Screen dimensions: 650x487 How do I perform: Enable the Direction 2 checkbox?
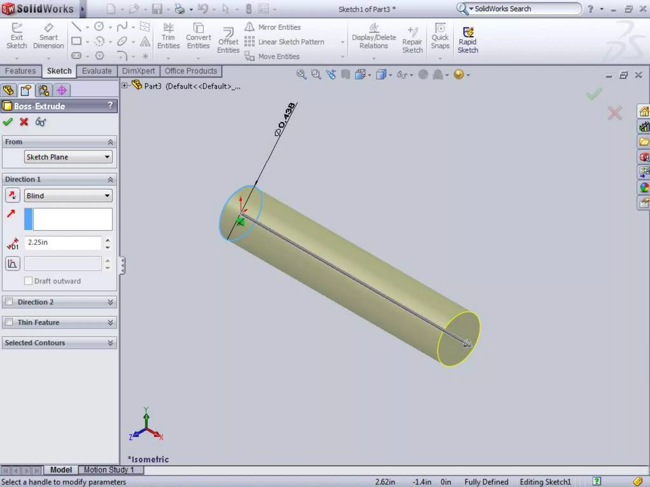point(9,302)
